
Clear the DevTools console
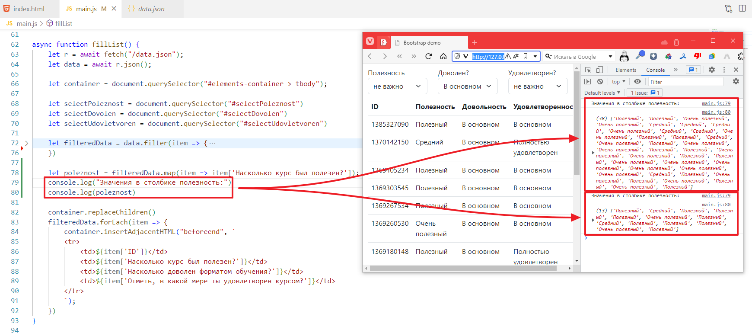pyautogui.click(x=600, y=82)
